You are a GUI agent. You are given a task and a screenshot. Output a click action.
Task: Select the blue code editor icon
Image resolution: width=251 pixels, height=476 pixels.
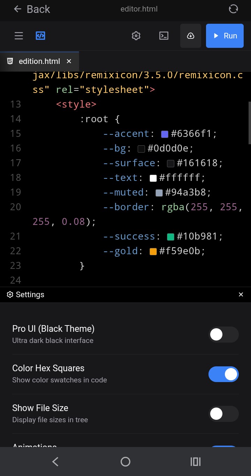(x=40, y=36)
